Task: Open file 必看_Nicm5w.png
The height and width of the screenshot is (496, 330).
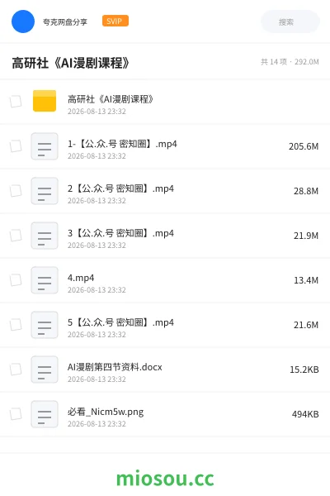Action: click(106, 412)
